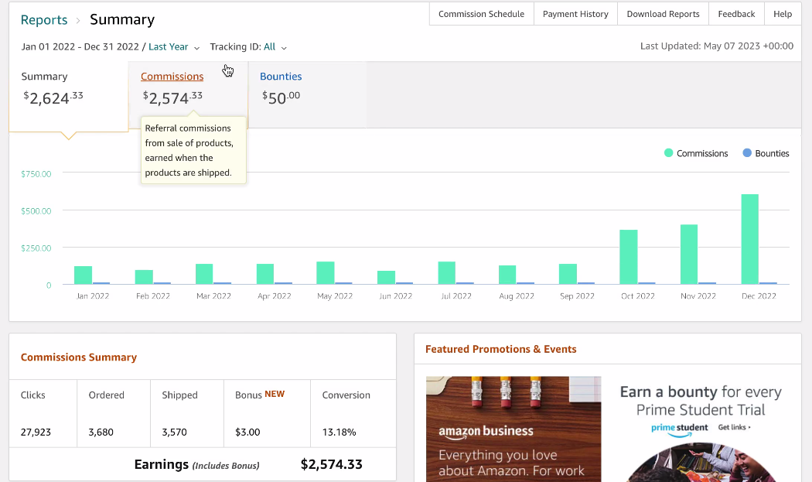Open Download Reports
Image resolution: width=812 pixels, height=482 pixels.
pyautogui.click(x=663, y=14)
